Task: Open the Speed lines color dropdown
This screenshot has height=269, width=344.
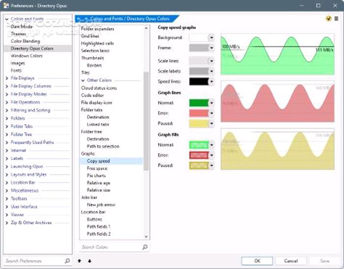Action: [x=211, y=81]
